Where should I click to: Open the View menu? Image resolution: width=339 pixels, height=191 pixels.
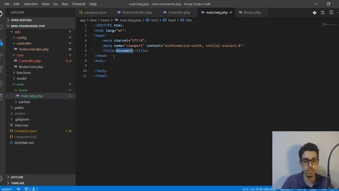[x=46, y=4]
